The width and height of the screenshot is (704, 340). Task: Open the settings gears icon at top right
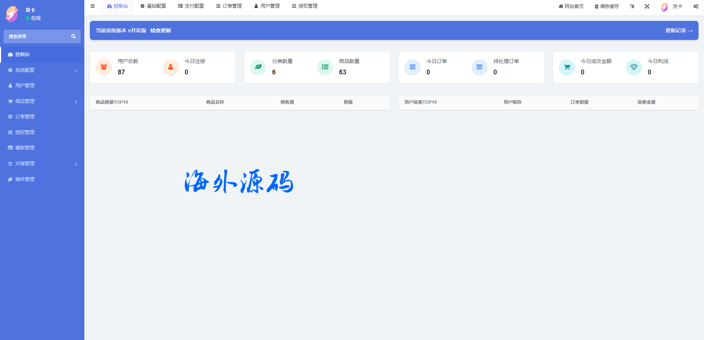[696, 7]
